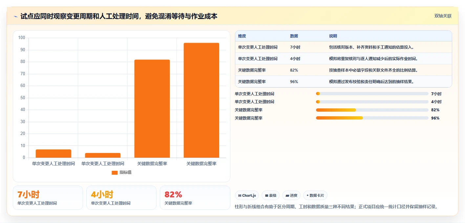Click the 82% cell in the table
465x223 pixels.
coord(294,70)
